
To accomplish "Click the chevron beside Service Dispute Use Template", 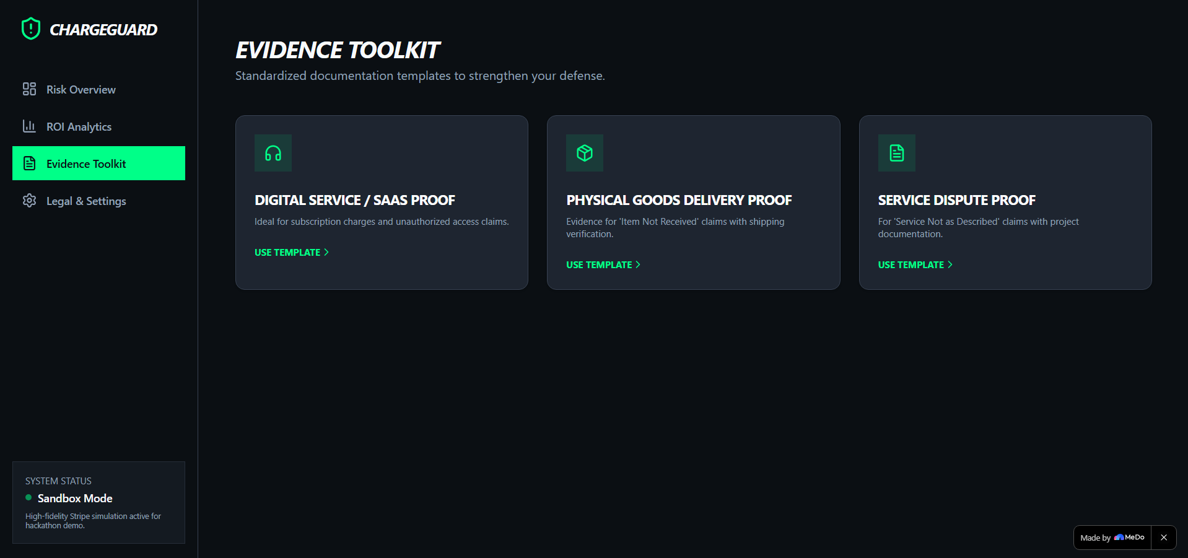I will tap(950, 264).
